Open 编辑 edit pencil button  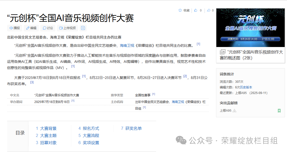click(31, 28)
